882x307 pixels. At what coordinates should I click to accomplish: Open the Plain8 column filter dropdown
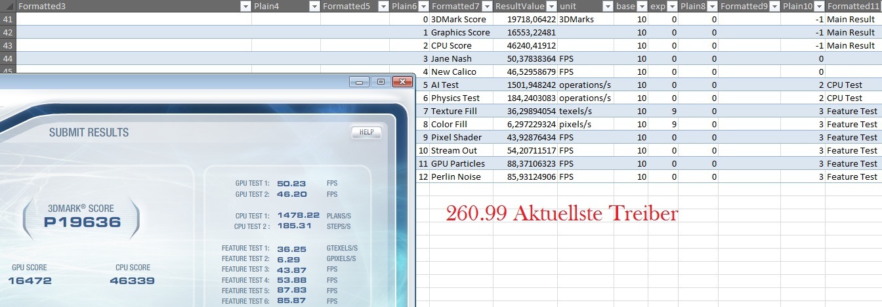tap(712, 7)
